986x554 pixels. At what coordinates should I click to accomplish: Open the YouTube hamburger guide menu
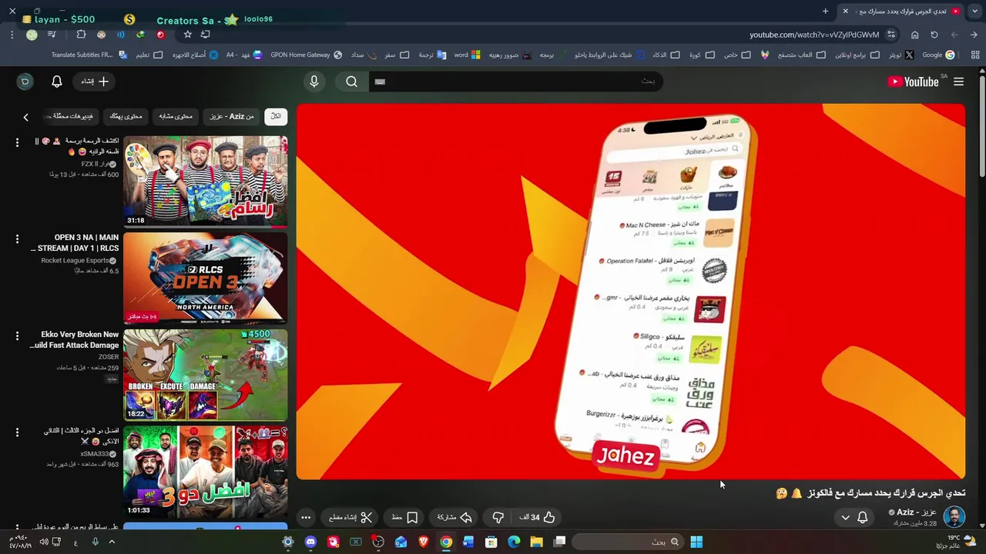coord(958,82)
